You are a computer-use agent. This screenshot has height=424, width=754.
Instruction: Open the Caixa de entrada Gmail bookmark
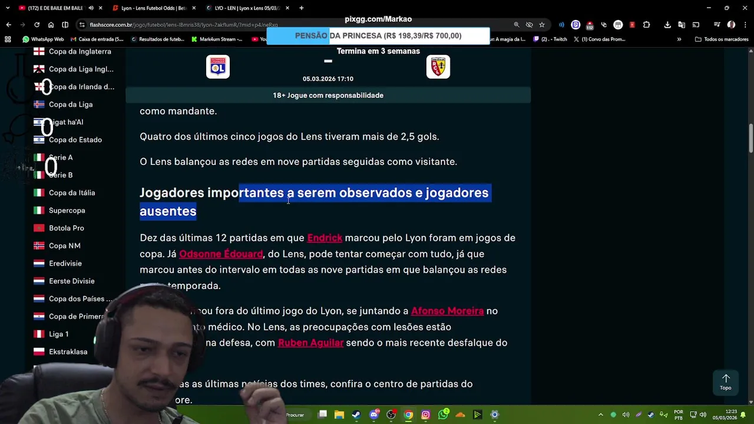(97, 39)
